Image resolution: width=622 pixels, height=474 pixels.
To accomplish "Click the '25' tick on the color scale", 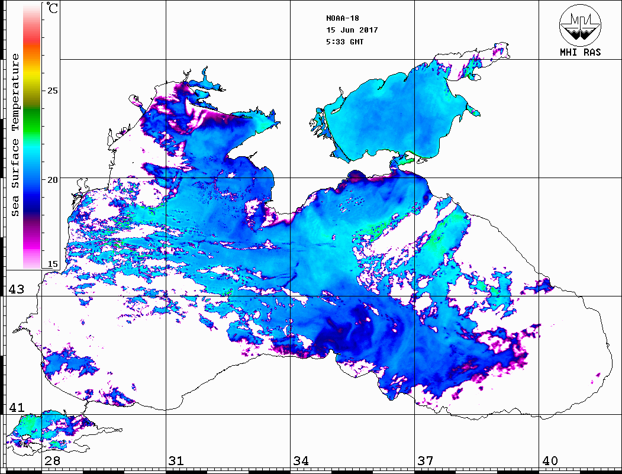I will click(52, 91).
